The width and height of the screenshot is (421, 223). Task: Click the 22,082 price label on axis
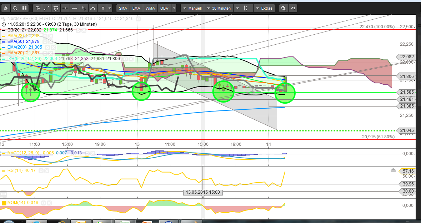(x=407, y=57)
